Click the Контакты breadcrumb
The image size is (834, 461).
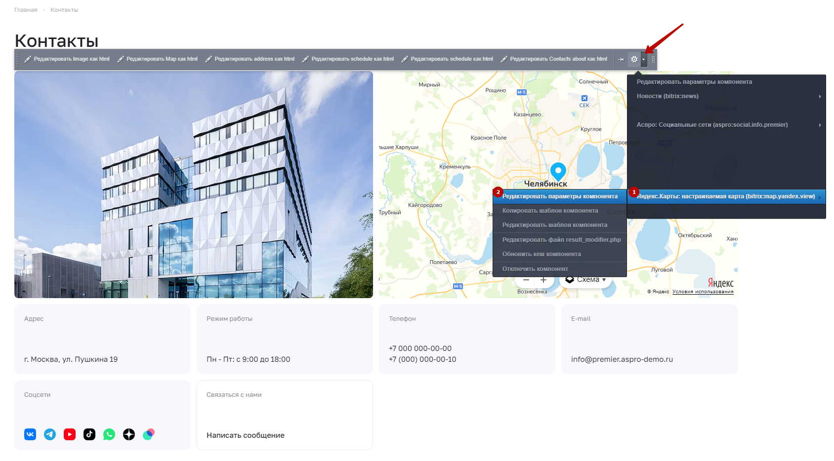coord(64,10)
